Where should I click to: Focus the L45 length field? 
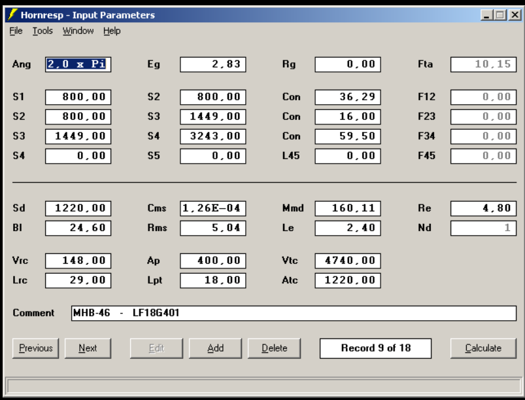tap(348, 156)
